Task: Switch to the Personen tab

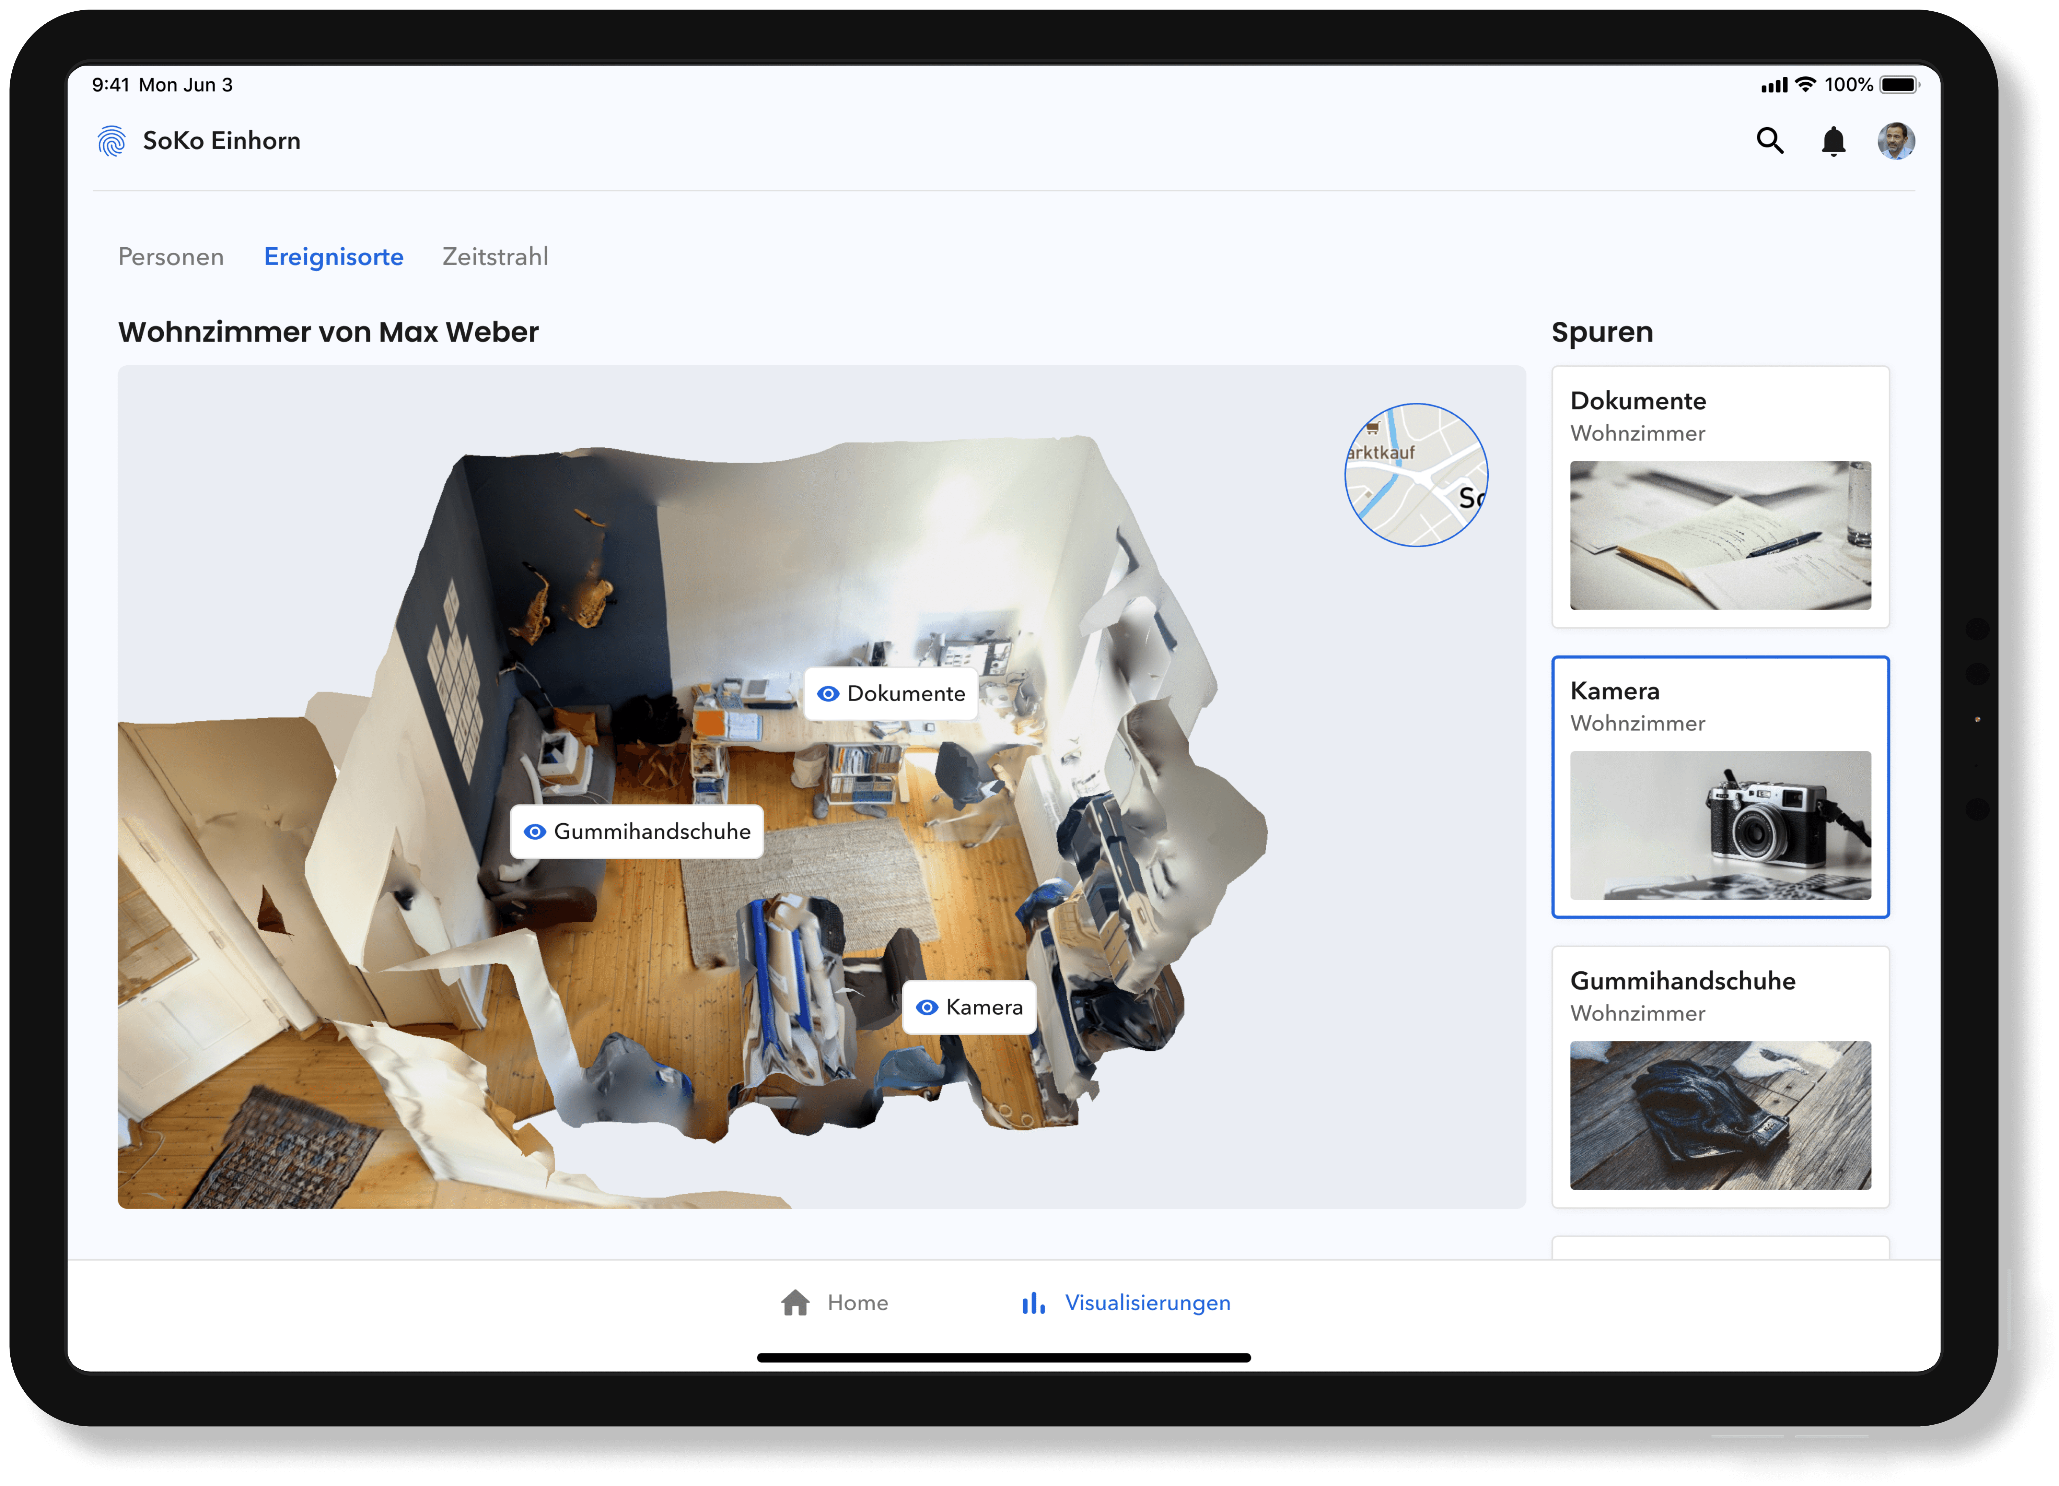Action: pyautogui.click(x=171, y=257)
